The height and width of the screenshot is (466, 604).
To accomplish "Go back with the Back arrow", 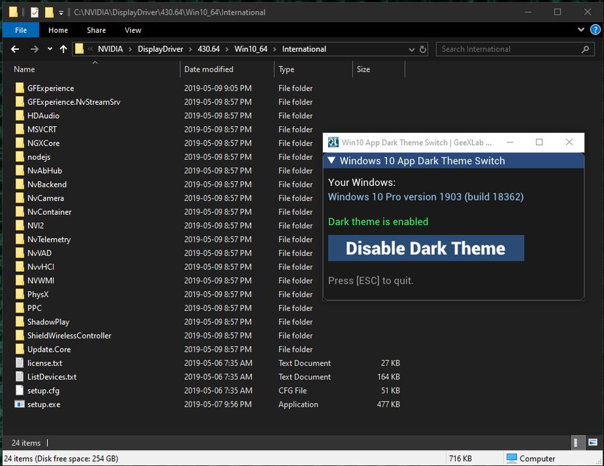I will (15, 49).
